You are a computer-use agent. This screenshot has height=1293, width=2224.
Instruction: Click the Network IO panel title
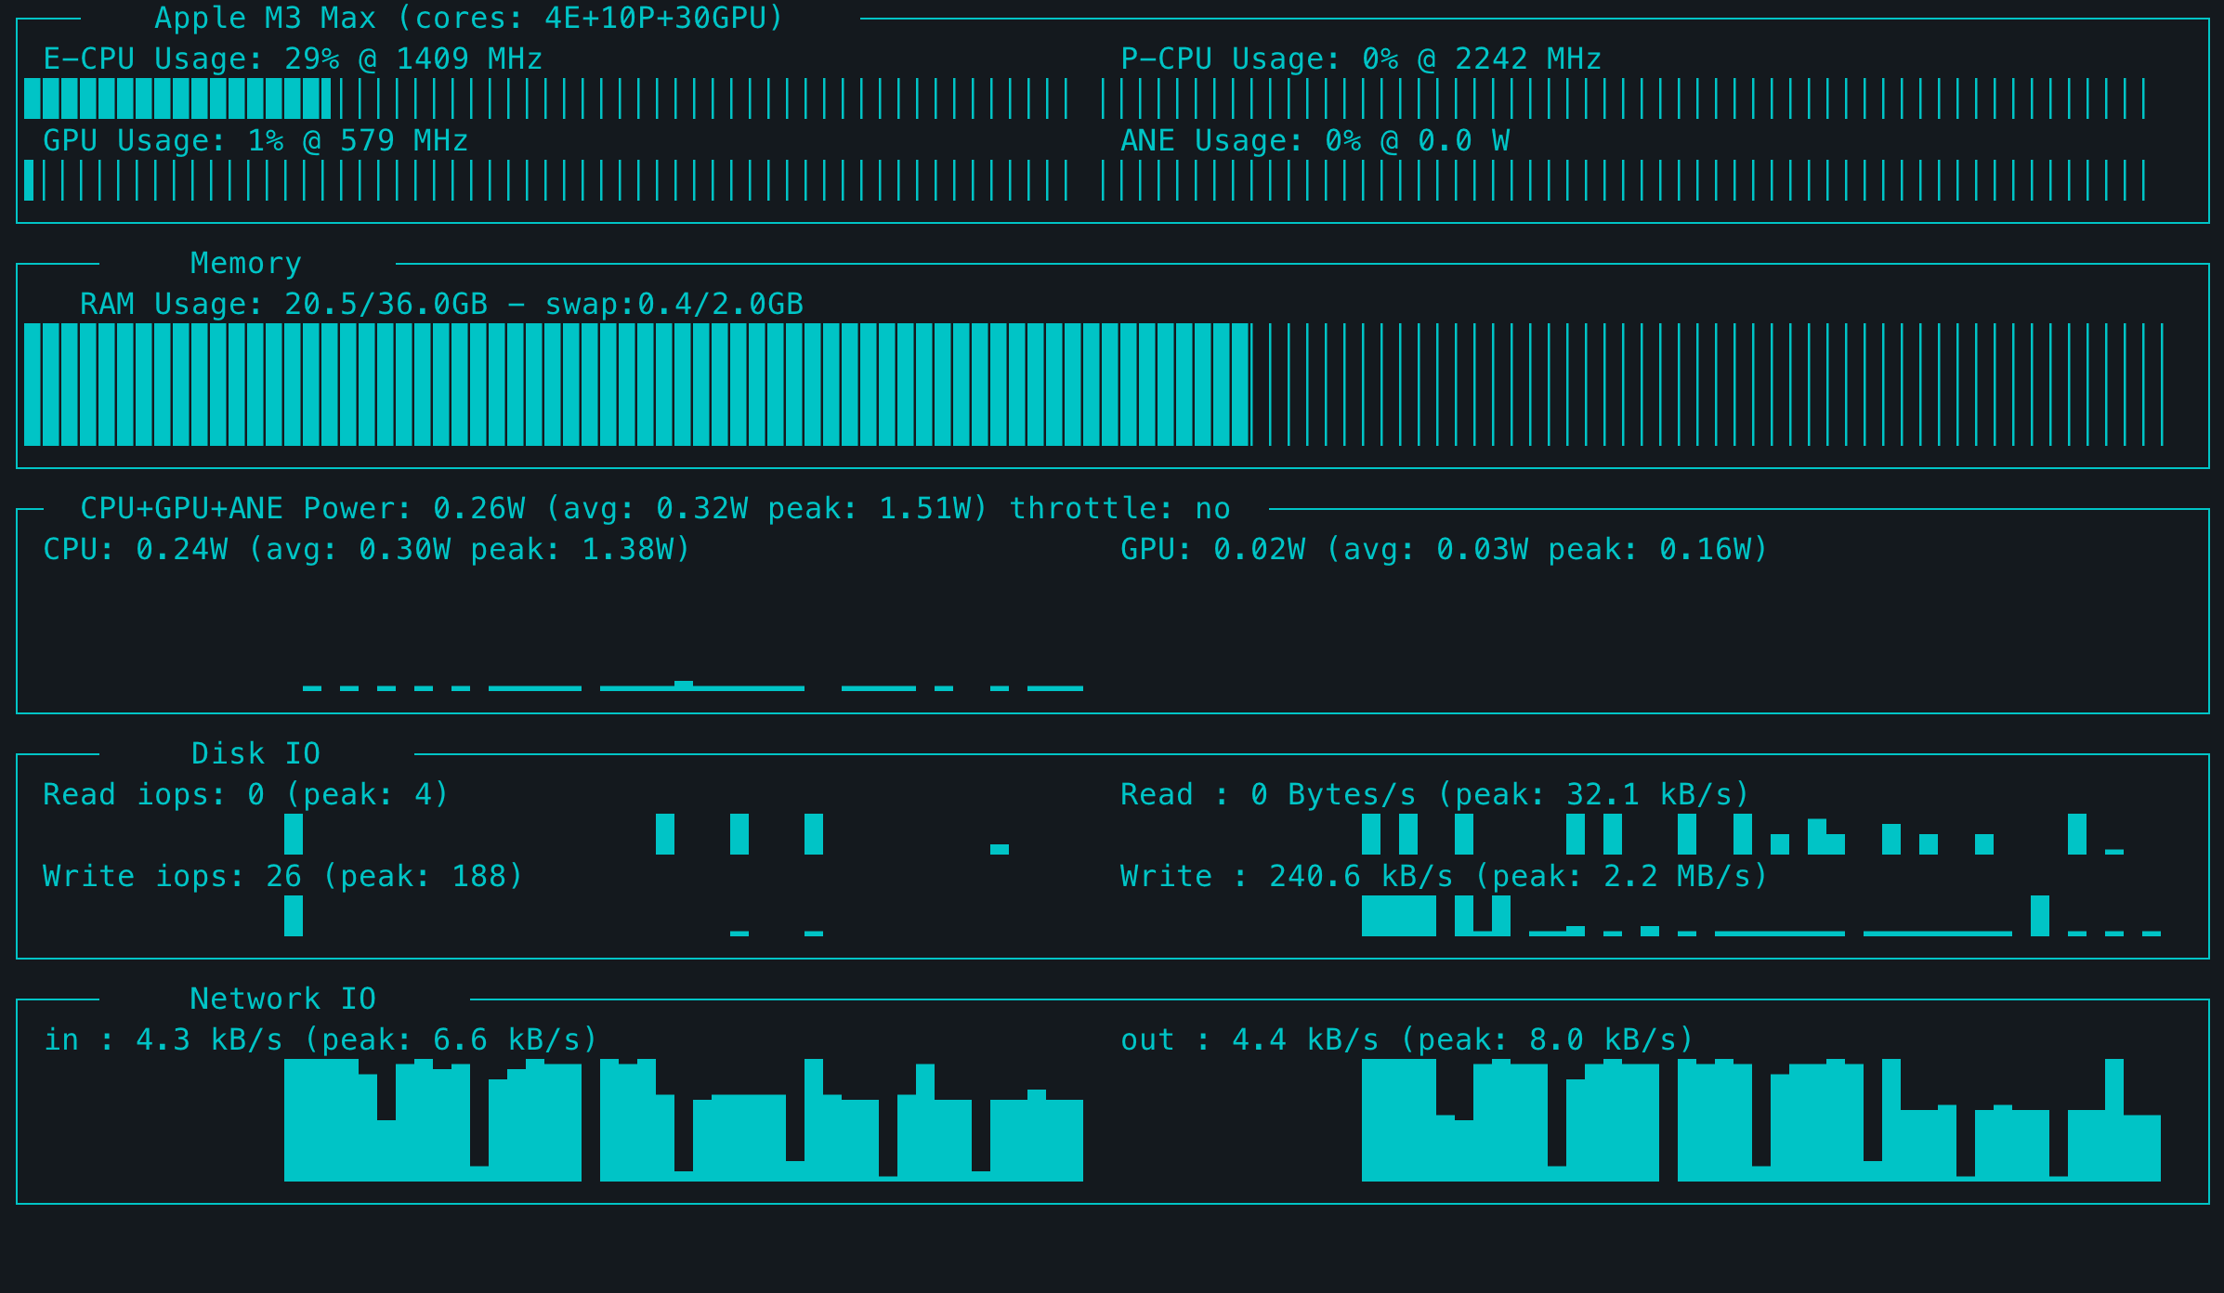[x=283, y=999]
